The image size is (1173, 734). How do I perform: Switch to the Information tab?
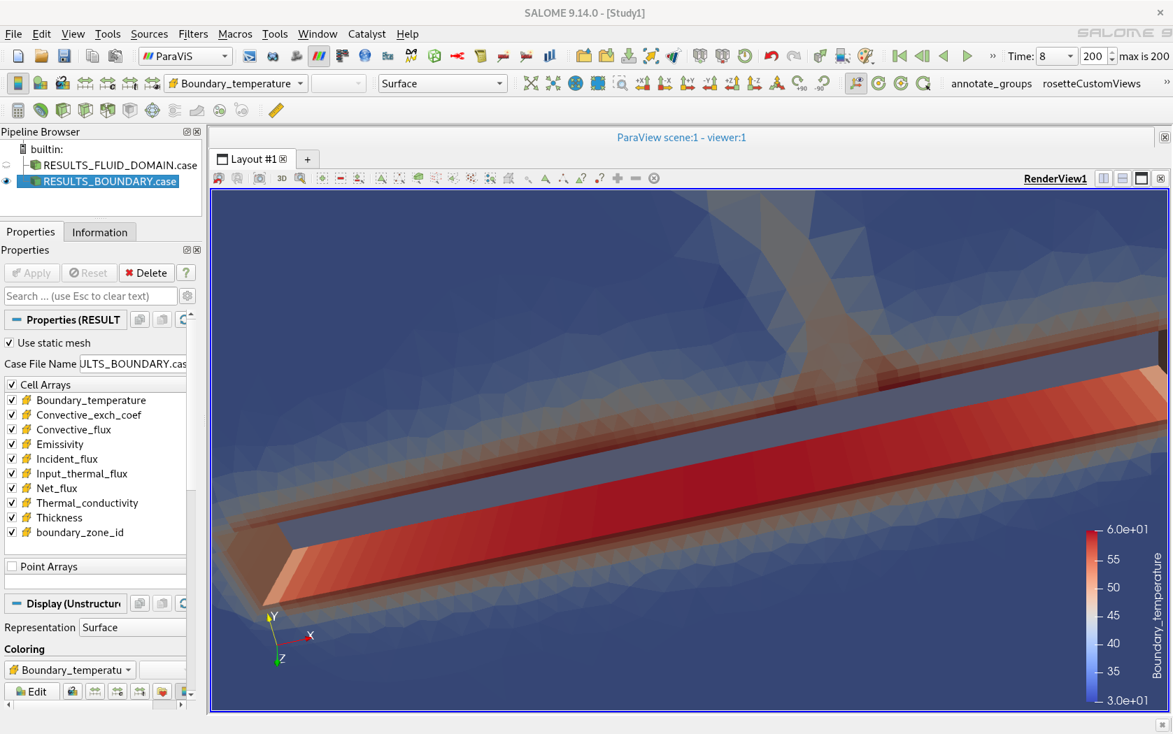pos(99,233)
